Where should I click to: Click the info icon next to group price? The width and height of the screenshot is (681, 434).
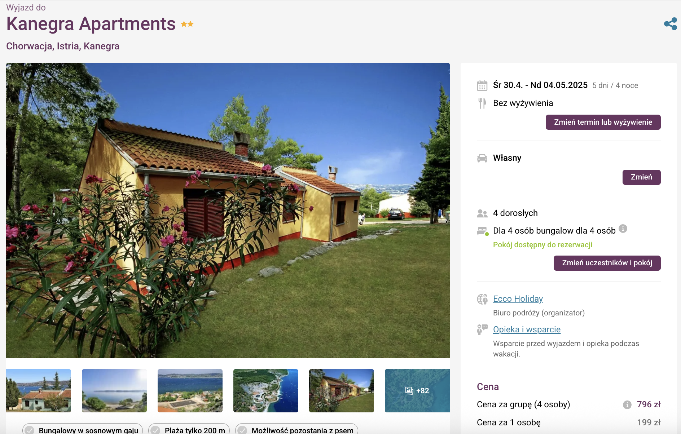click(x=627, y=405)
